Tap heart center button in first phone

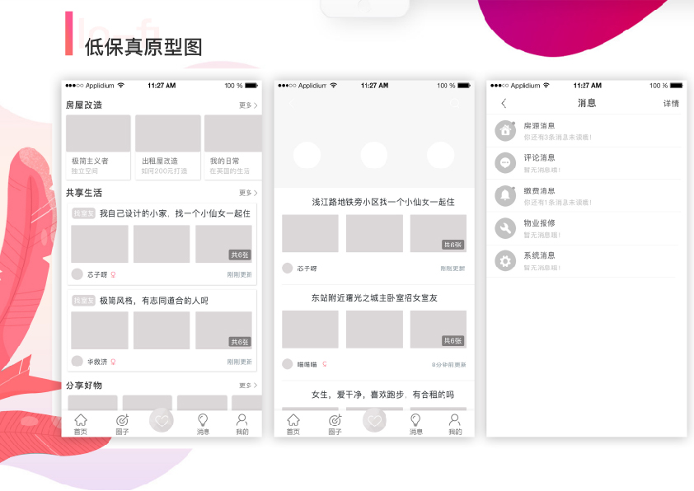click(x=162, y=420)
